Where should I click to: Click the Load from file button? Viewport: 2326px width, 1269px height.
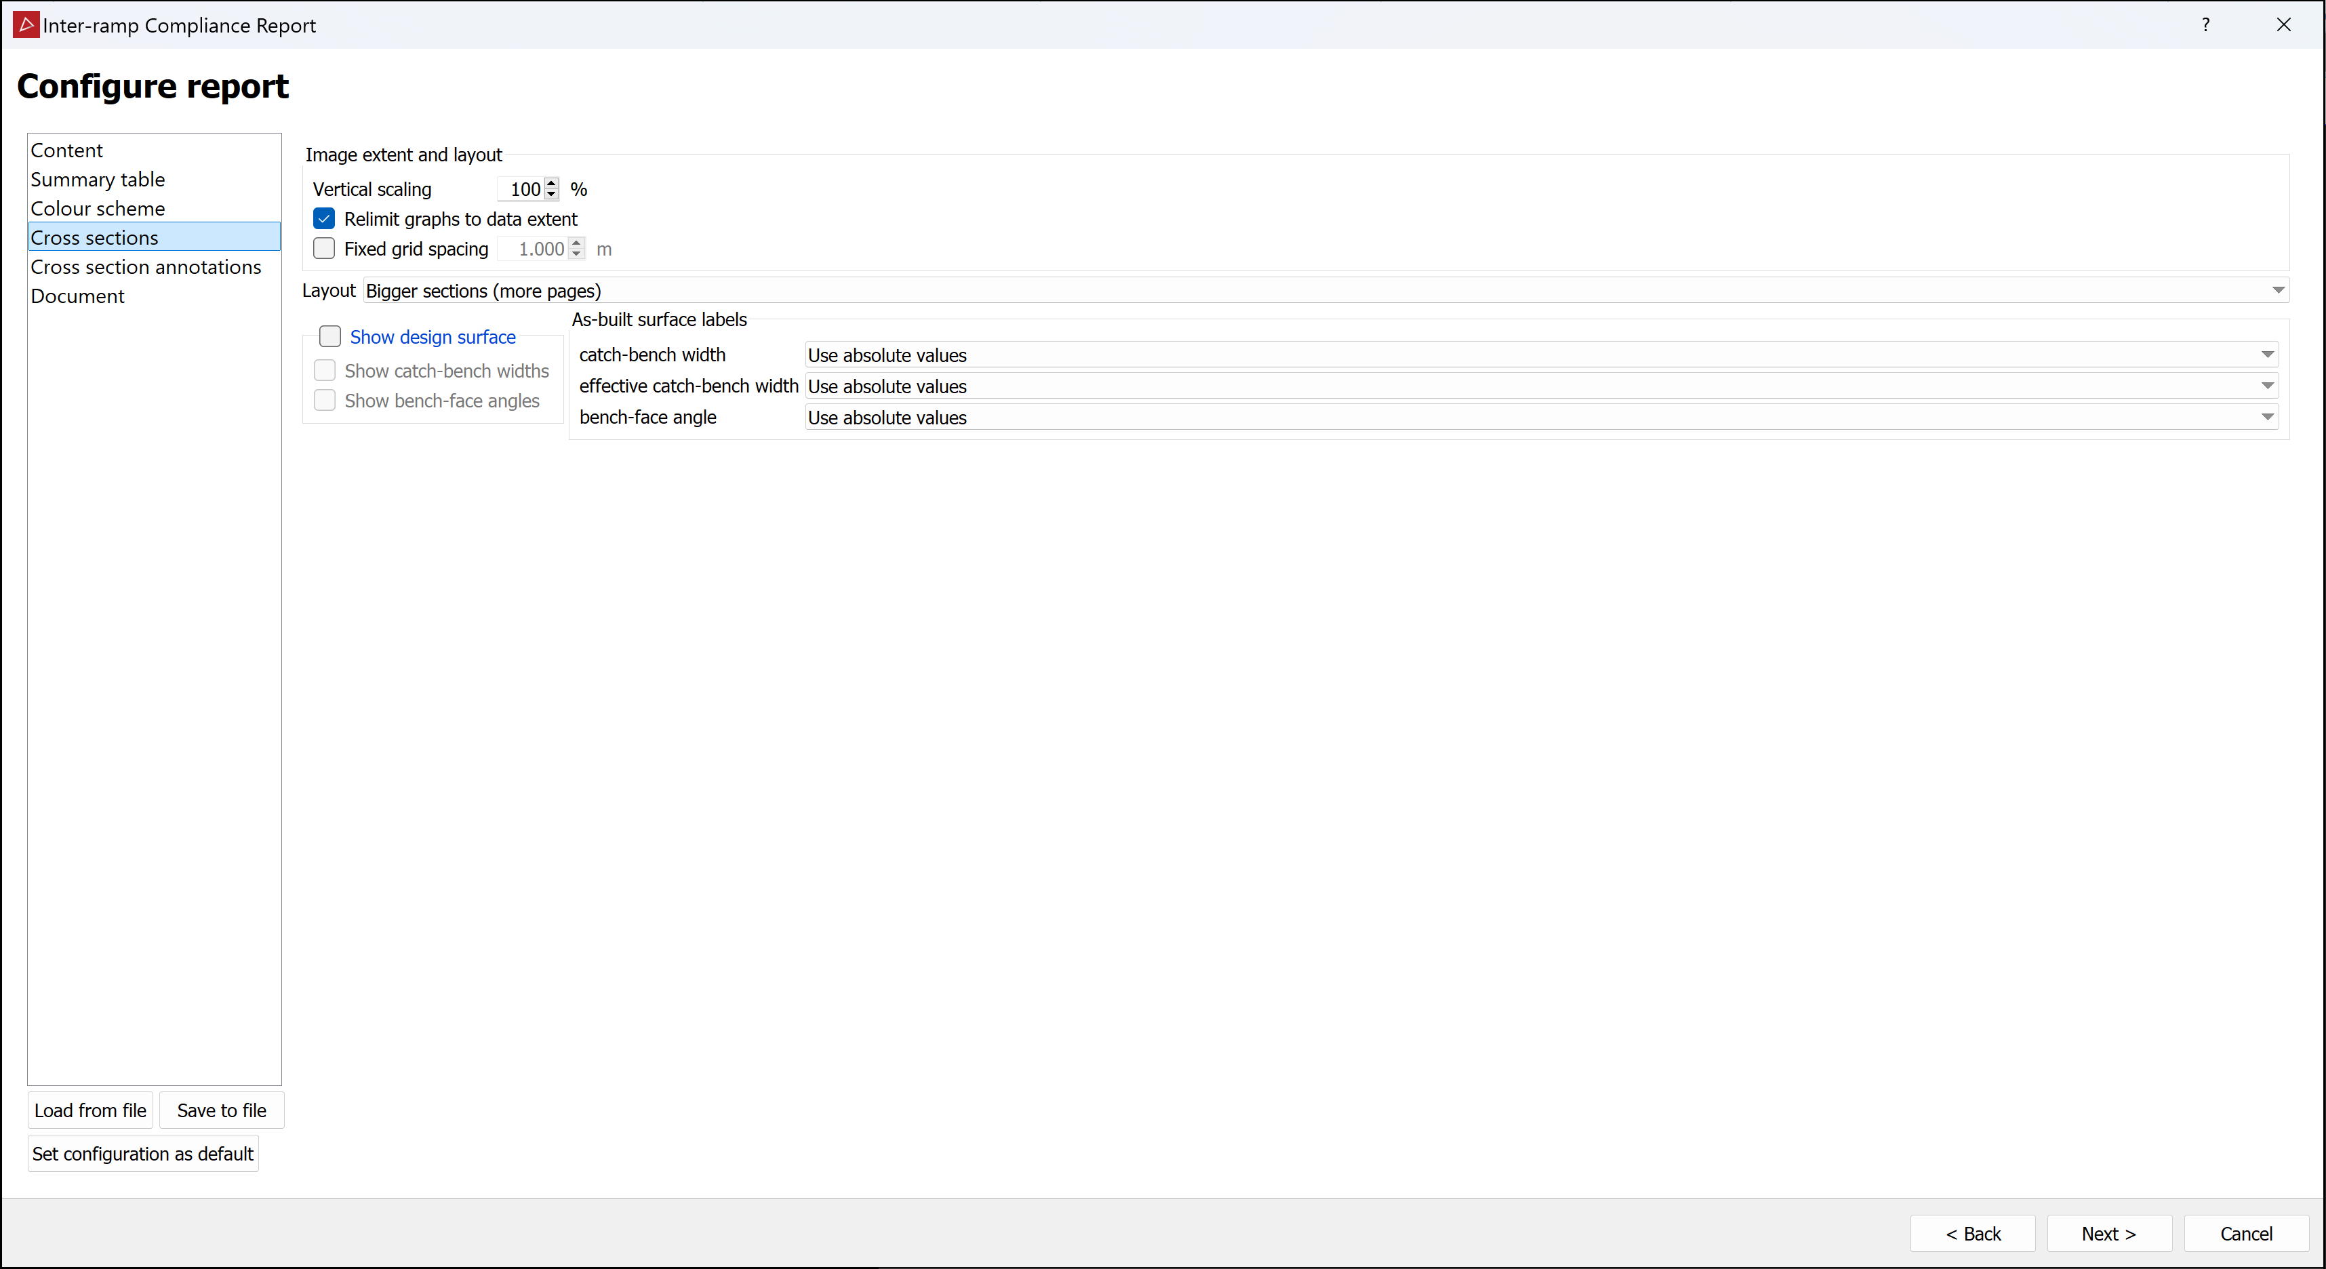[90, 1110]
